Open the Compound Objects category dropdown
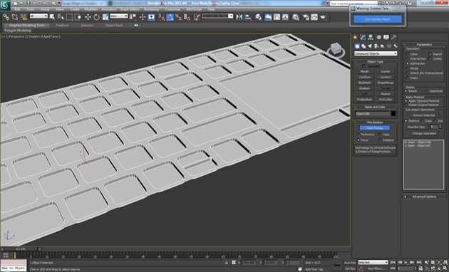The image size is (449, 272). click(376, 53)
